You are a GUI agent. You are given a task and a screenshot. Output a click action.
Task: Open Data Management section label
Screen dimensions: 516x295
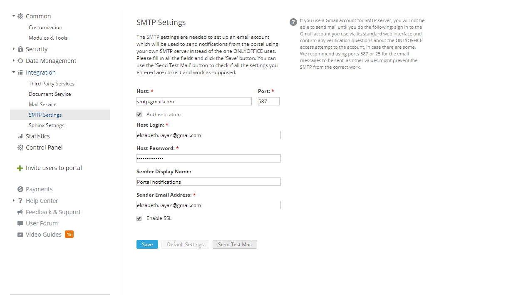pyautogui.click(x=51, y=61)
